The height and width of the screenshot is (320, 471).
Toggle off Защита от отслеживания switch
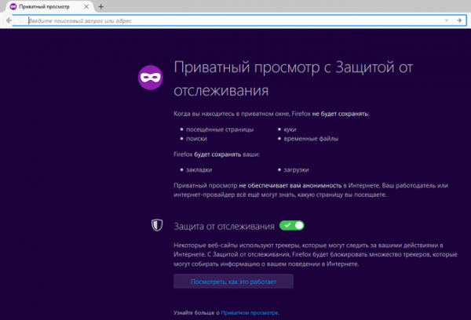point(292,225)
